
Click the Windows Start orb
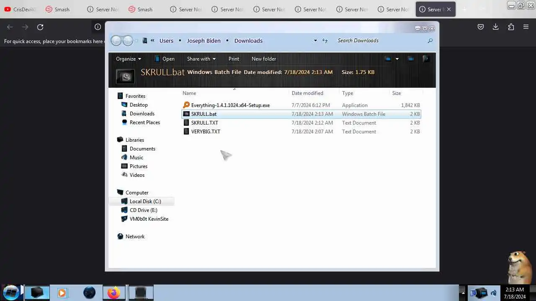click(x=11, y=292)
